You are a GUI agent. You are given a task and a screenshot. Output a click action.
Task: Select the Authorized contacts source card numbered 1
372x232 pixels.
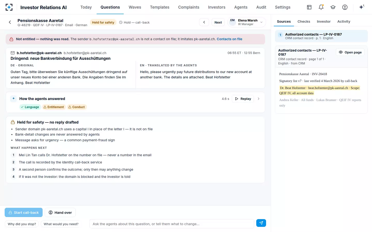click(x=321, y=36)
